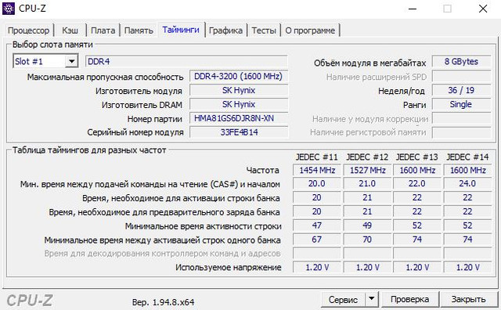Close the CPU-Z window
This screenshot has width=501, height=310.
pyautogui.click(x=483, y=9)
